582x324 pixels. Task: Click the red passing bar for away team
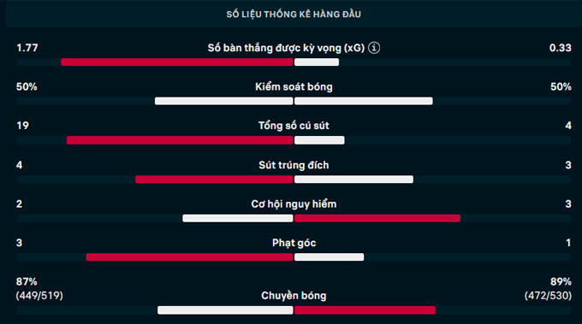pyautogui.click(x=365, y=310)
